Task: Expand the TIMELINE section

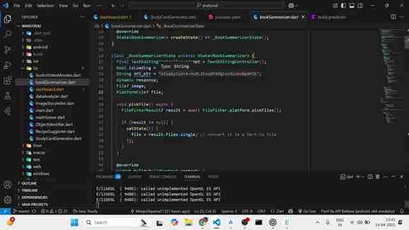Action: (29, 190)
